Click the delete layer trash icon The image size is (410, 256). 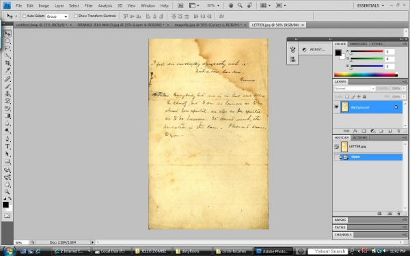pos(398,131)
